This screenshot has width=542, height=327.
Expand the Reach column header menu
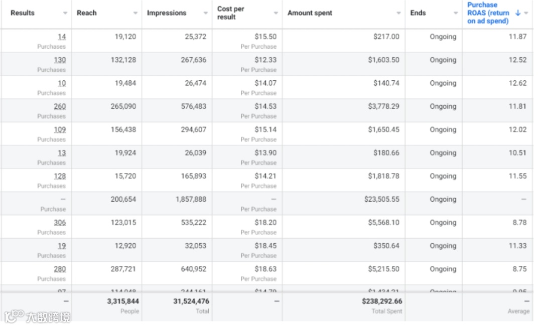pyautogui.click(x=135, y=13)
